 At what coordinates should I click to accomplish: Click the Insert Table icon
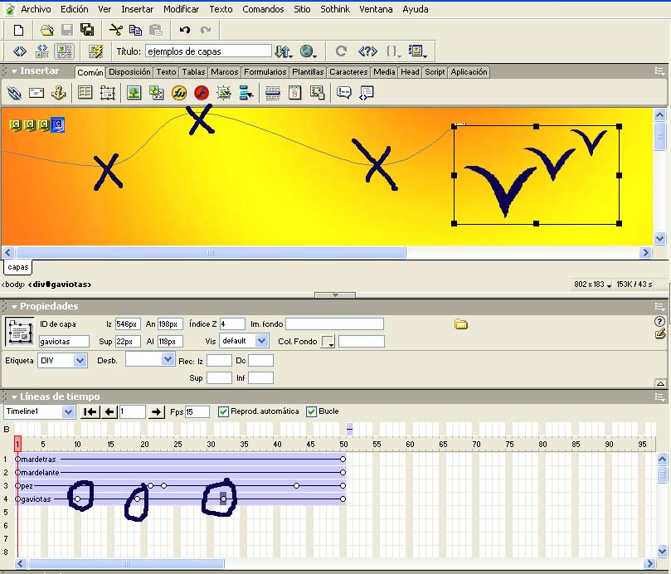coord(85,92)
